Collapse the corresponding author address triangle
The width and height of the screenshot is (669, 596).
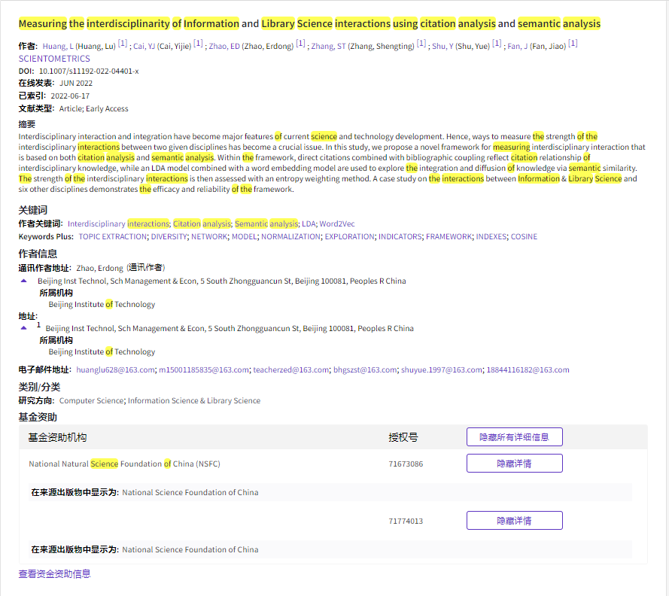pyautogui.click(x=24, y=281)
